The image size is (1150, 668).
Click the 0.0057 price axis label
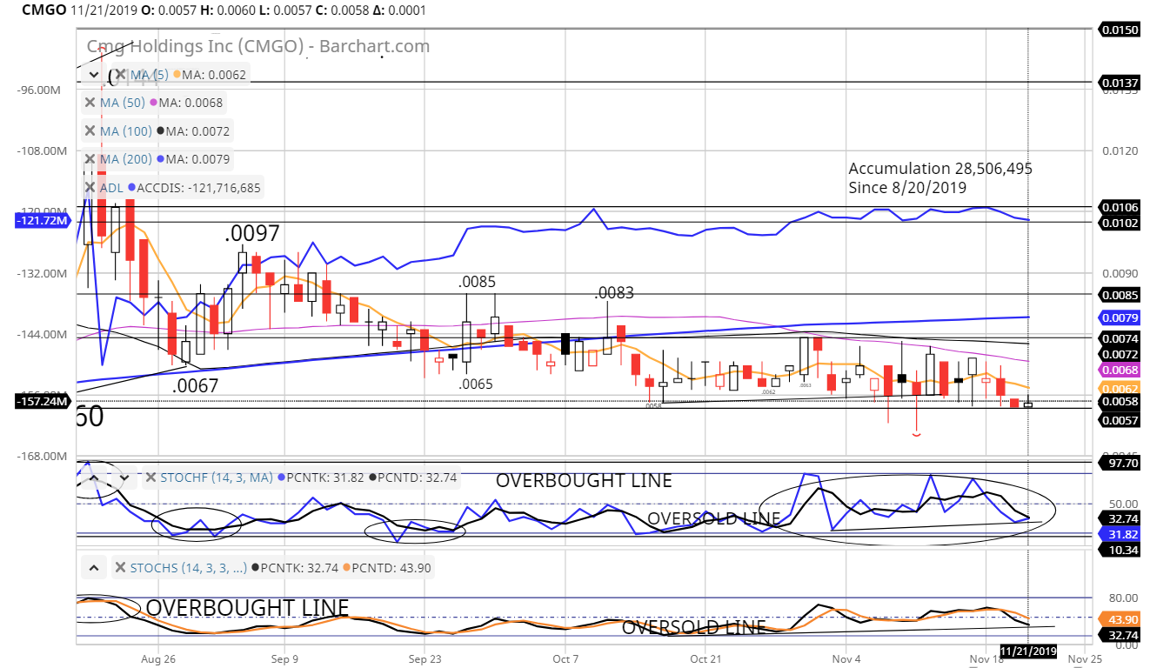tap(1120, 420)
